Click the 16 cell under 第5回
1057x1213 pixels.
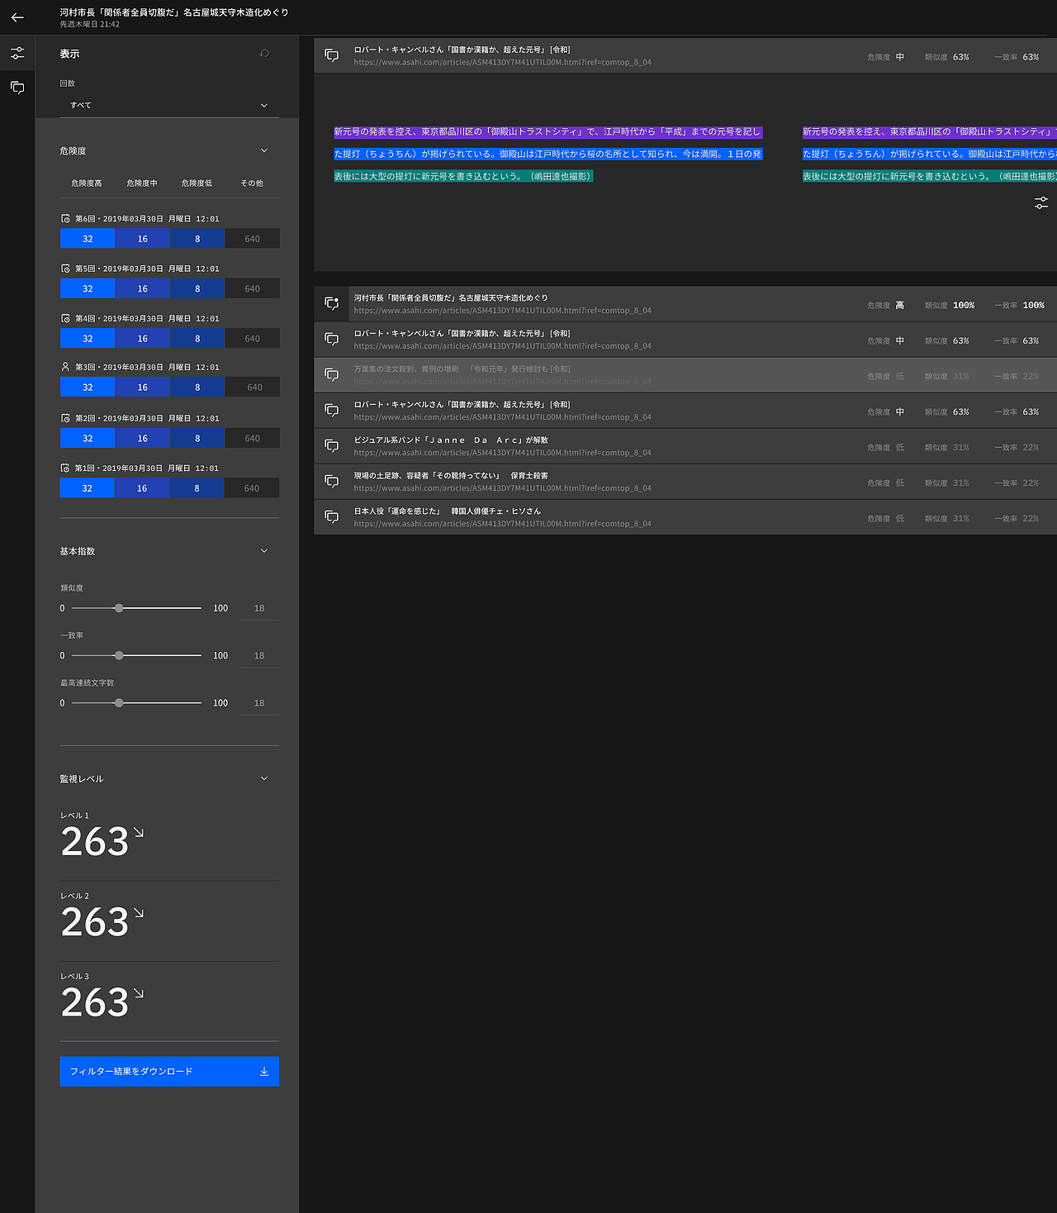click(143, 288)
